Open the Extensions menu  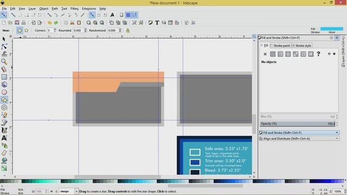[89, 9]
